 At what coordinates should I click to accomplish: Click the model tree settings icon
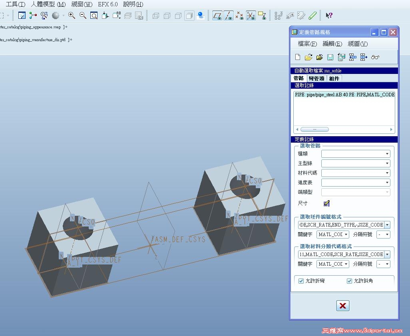279,16
